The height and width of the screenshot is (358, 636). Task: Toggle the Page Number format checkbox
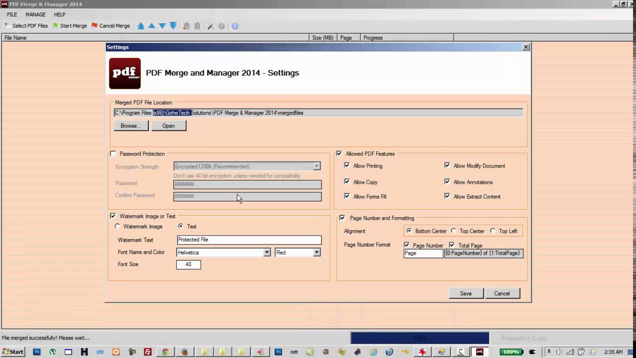pyautogui.click(x=407, y=245)
